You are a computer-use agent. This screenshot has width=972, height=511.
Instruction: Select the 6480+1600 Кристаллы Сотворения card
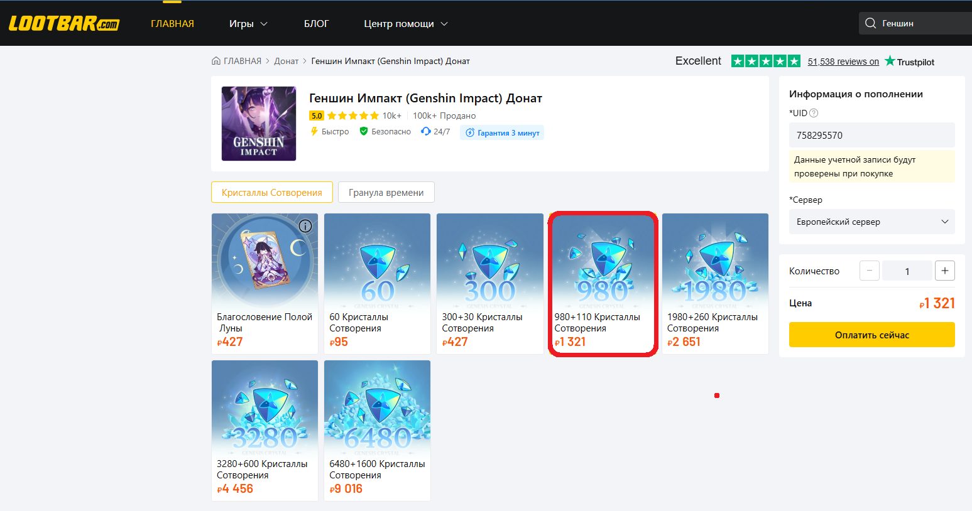click(x=377, y=431)
